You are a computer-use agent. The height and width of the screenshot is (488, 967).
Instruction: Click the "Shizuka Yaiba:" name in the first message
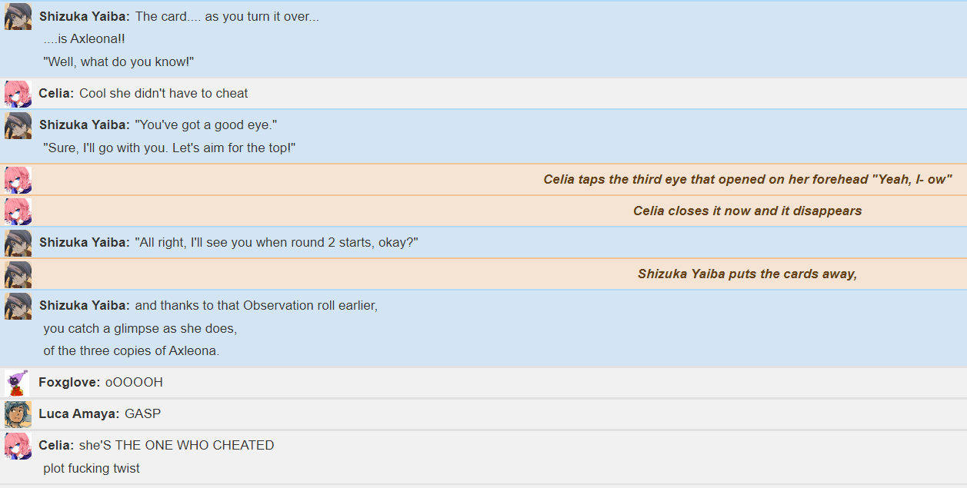point(85,17)
